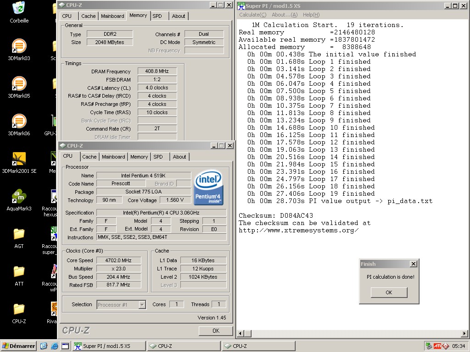Expand the Processor #1 selection dropdown

142,305
